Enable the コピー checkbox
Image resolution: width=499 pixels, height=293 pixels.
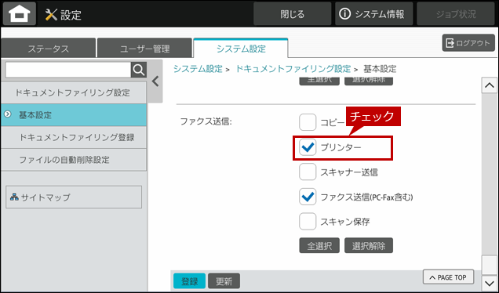(x=308, y=122)
